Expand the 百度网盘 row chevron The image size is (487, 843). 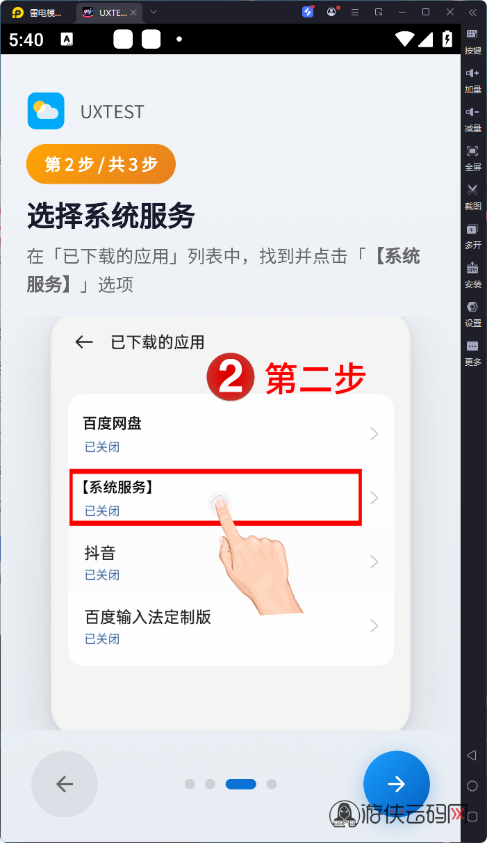[374, 434]
